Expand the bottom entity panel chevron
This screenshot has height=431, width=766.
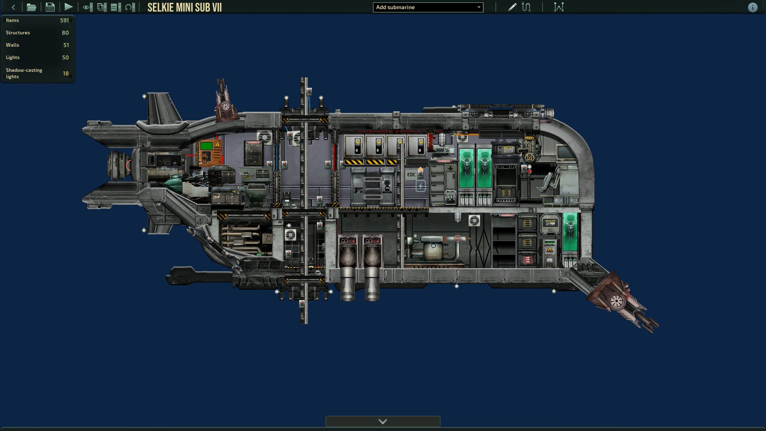[383, 421]
